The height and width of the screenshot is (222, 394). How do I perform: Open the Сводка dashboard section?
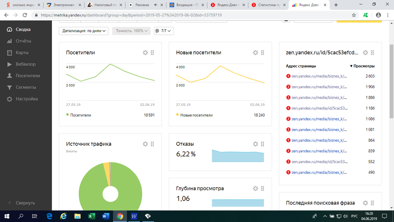tap(23, 30)
